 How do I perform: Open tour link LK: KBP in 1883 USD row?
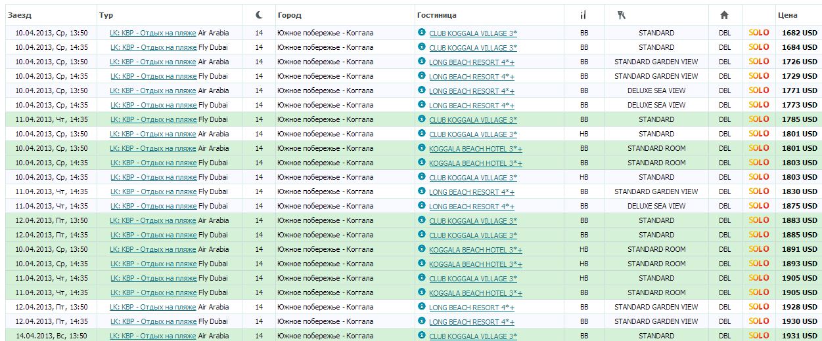click(x=153, y=220)
